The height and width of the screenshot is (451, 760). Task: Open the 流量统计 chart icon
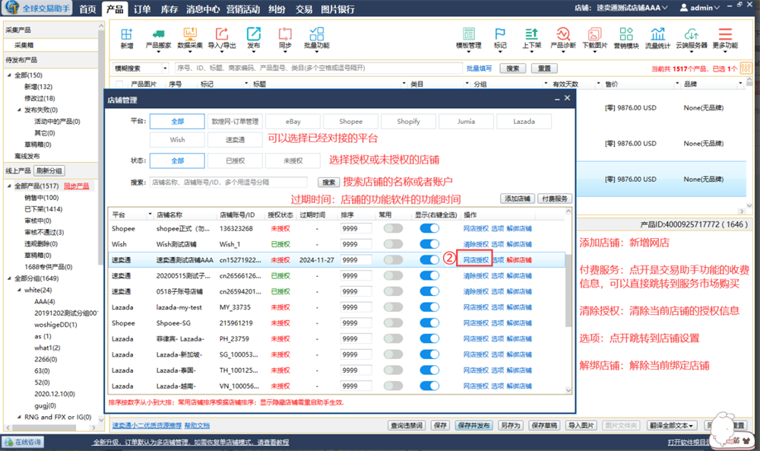(657, 34)
